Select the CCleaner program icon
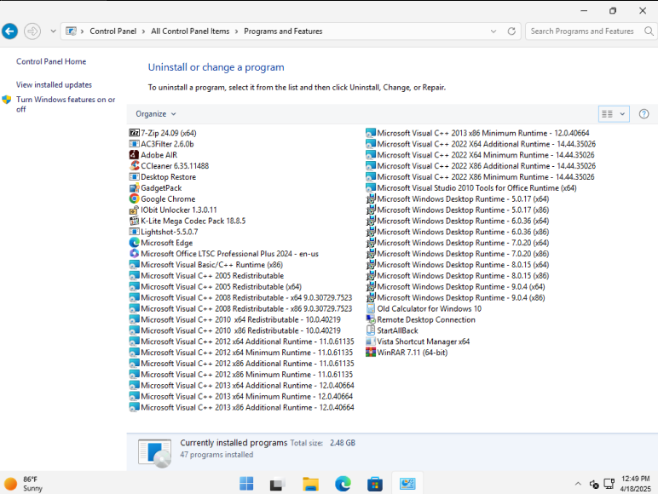This screenshot has width=658, height=494. point(134,166)
